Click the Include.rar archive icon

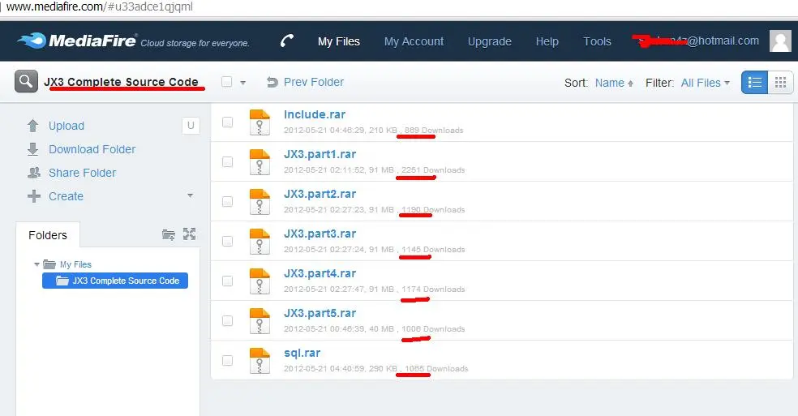click(x=260, y=122)
